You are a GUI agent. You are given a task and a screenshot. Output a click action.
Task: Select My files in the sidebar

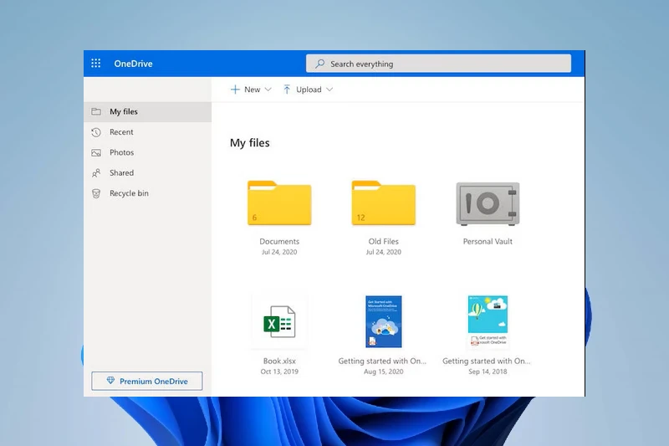(x=148, y=111)
